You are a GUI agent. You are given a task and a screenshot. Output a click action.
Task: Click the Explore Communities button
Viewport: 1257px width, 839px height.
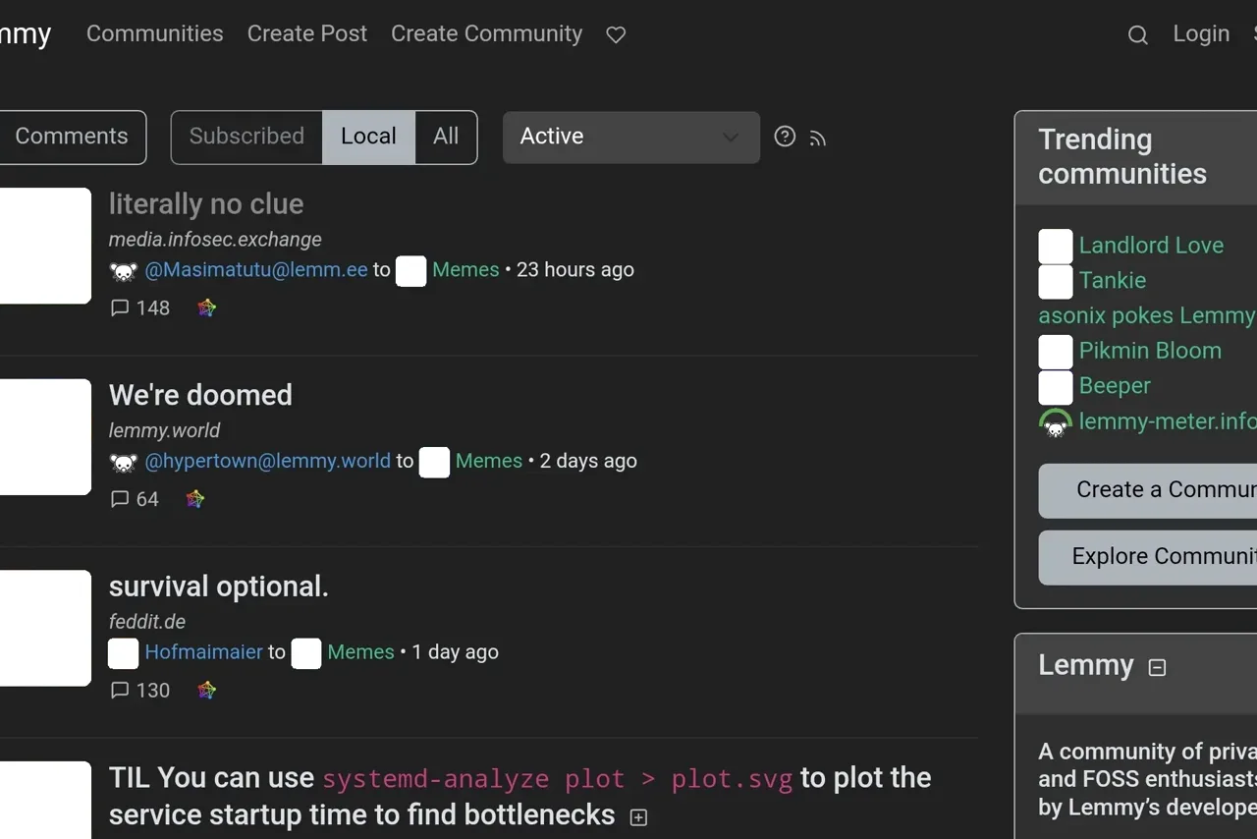(x=1148, y=557)
